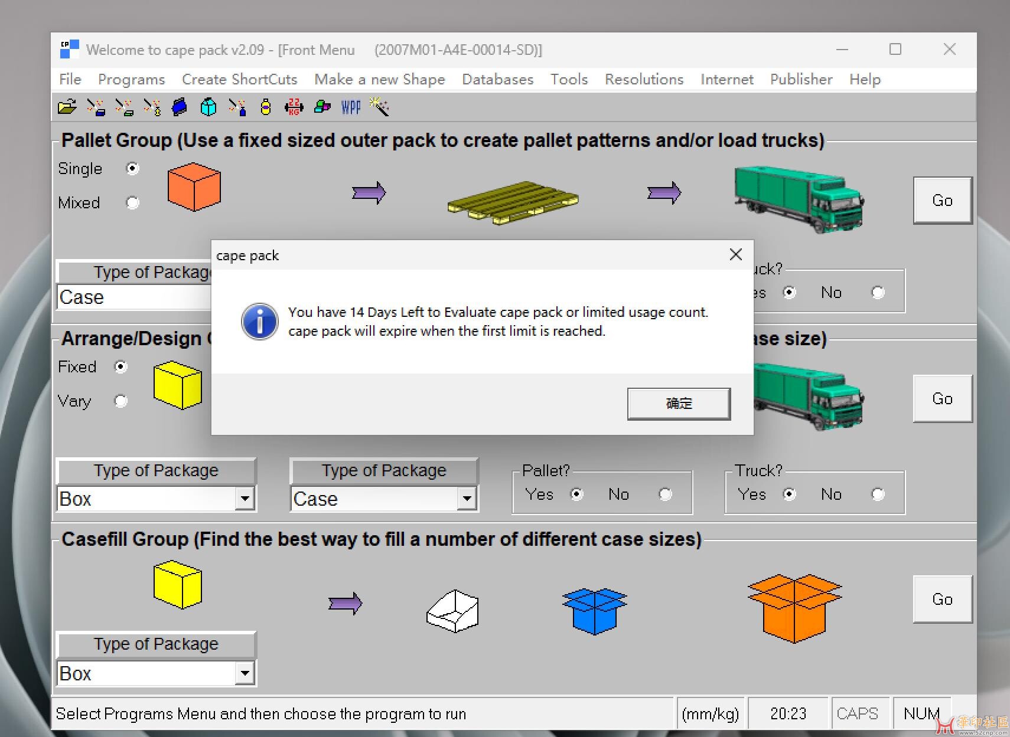The height and width of the screenshot is (737, 1010).
Task: Click the yellow cube in Casefill Group
Action: (178, 585)
